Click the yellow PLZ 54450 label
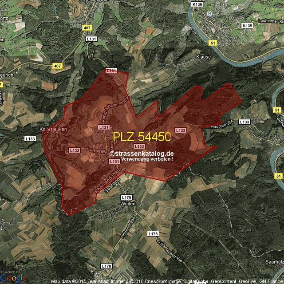The image size is (284, 284). pyautogui.click(x=142, y=137)
